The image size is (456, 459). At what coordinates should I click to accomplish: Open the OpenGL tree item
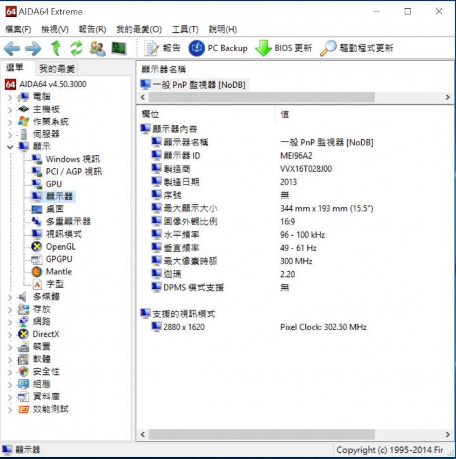pos(53,247)
